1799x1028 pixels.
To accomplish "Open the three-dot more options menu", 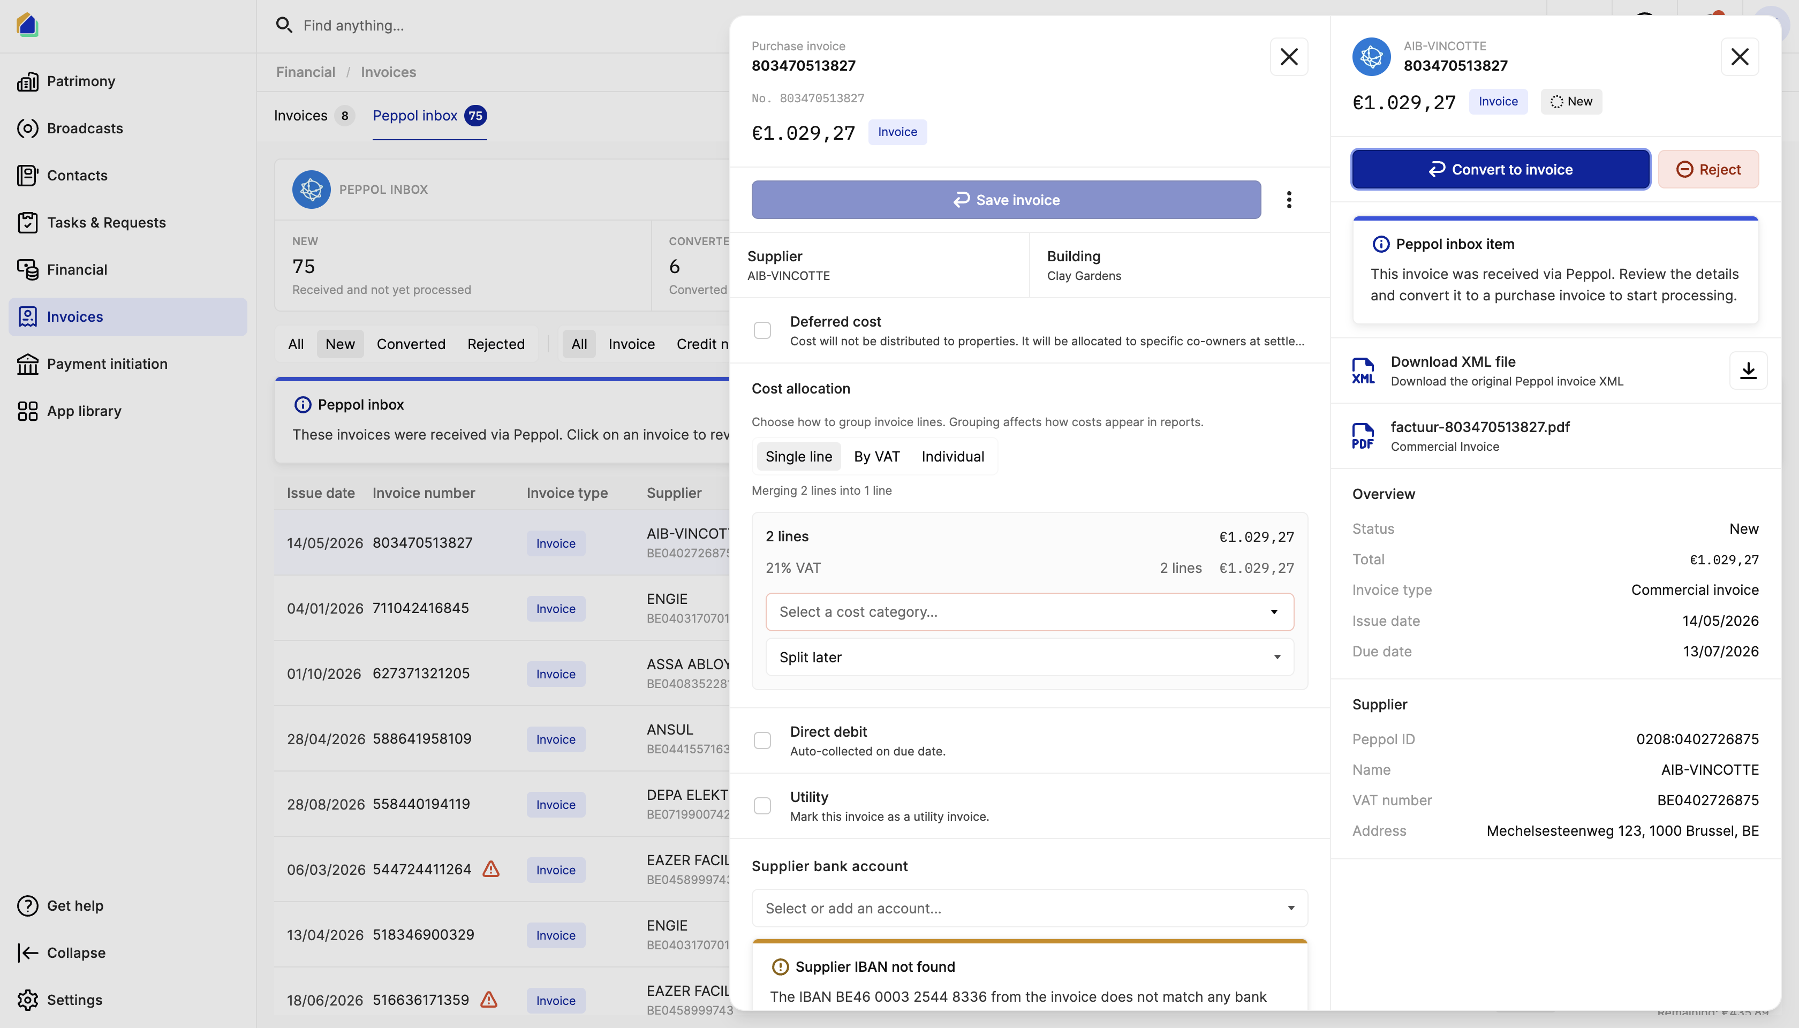I will [x=1289, y=200].
